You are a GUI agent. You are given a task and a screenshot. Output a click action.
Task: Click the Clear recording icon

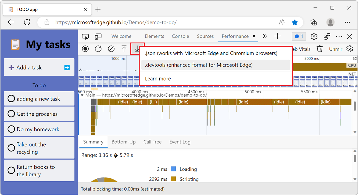tap(111, 49)
